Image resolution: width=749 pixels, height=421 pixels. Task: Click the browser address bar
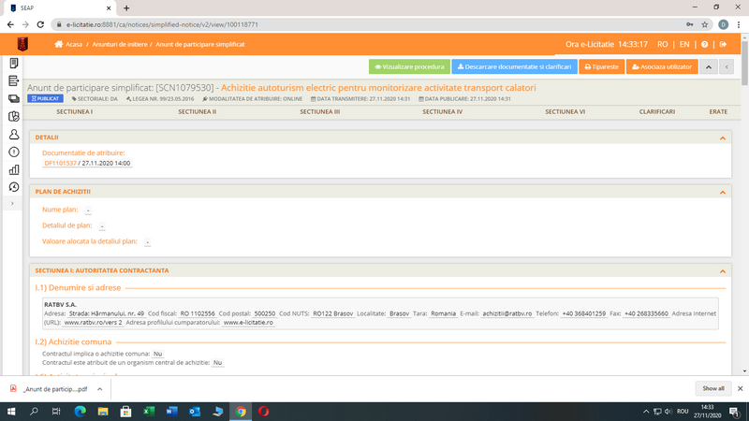coord(356,25)
